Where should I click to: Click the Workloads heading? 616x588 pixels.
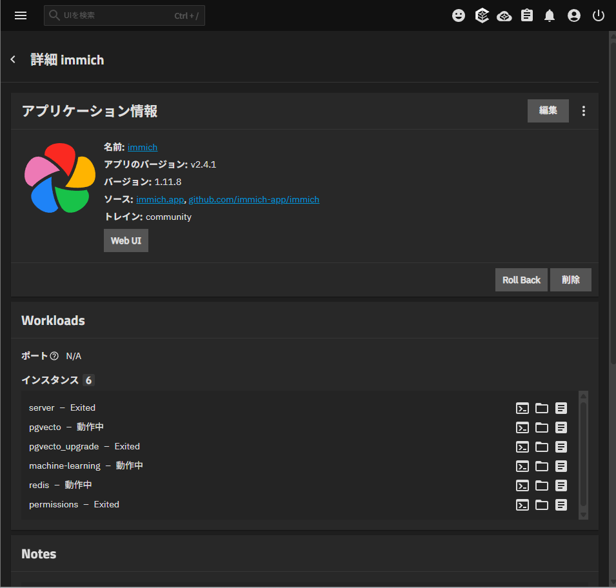coord(53,320)
